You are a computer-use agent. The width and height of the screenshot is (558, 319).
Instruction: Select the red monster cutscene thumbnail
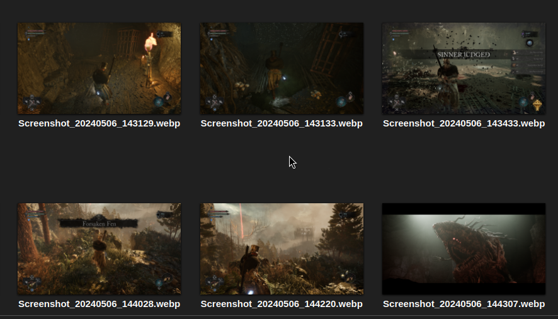coord(464,249)
